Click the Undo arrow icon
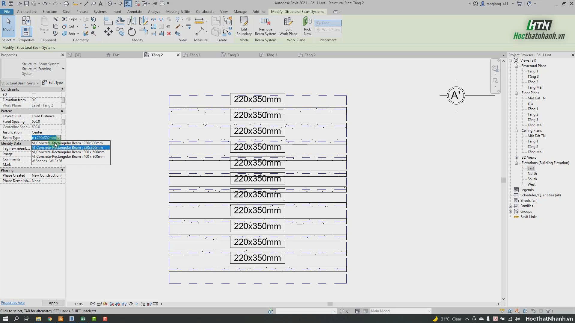Image resolution: width=575 pixels, height=323 pixels. pos(44,4)
